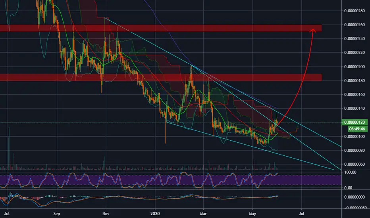Click the Jul label at time axis end

coord(301,214)
